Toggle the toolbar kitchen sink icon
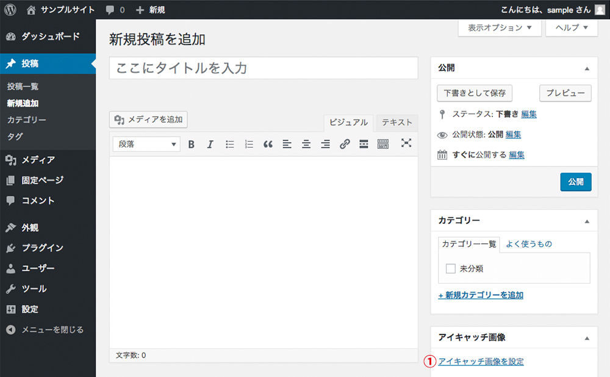610x377 pixels. (383, 145)
